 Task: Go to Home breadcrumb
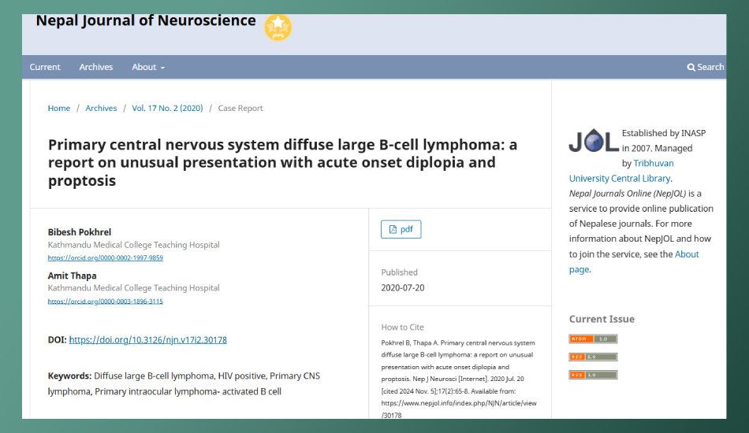pos(59,109)
